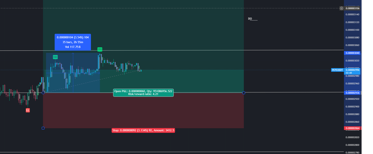This screenshot has height=154, width=373.
Task: Click the 0.000002860 price scale value
Action: click(x=352, y=122)
